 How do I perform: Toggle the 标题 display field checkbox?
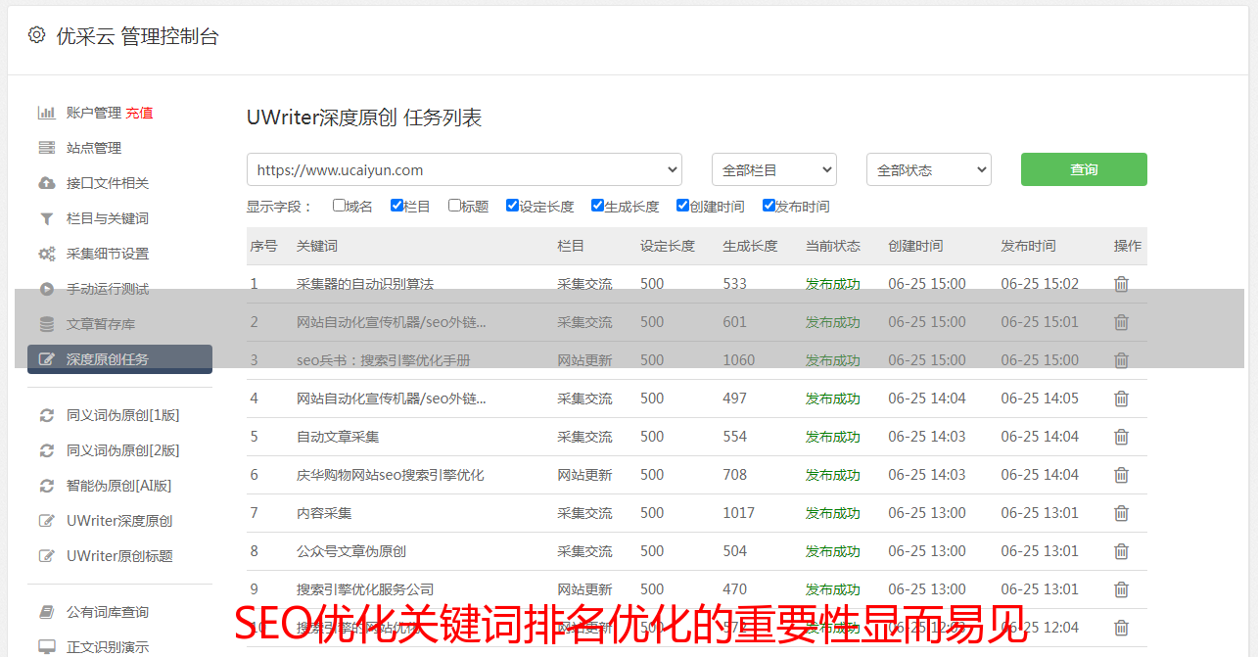pos(454,206)
